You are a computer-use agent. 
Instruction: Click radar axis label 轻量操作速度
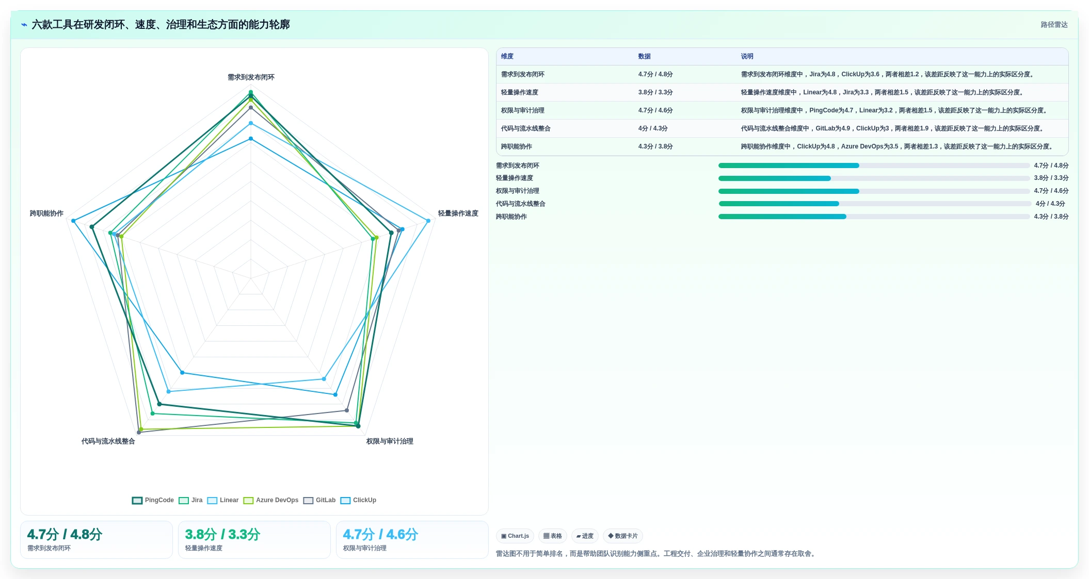[458, 213]
